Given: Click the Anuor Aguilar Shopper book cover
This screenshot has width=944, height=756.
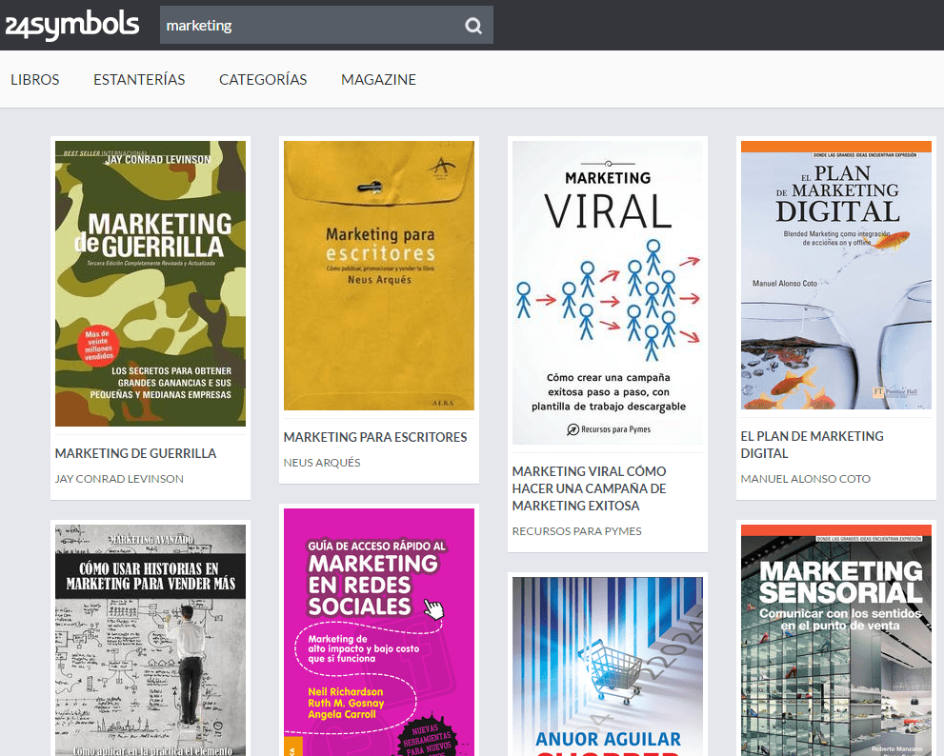Looking at the screenshot, I should (x=607, y=665).
